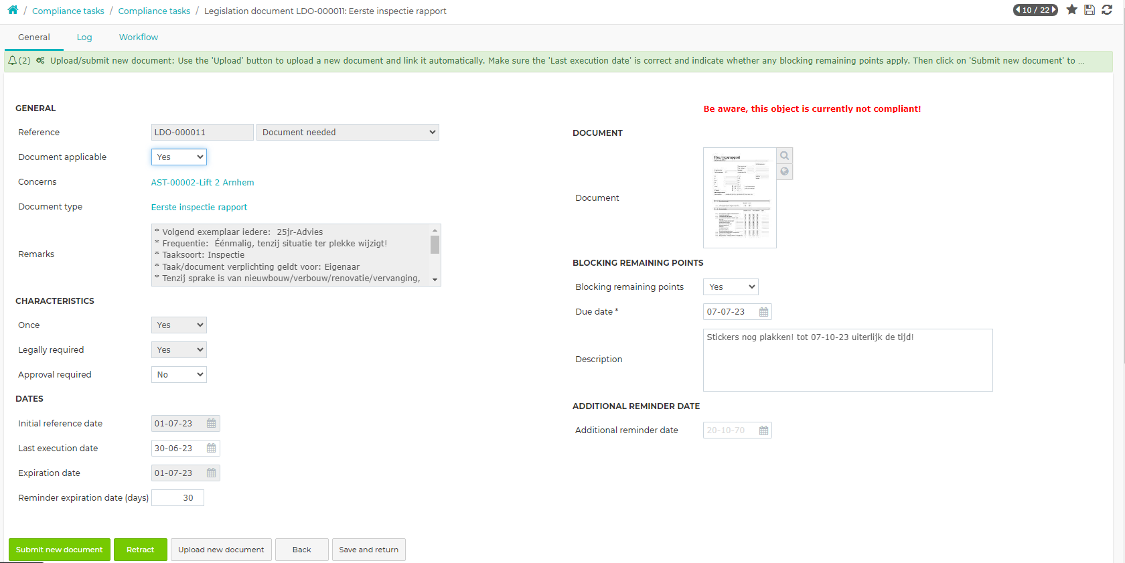Click Remarks scrollbar down arrow

[x=435, y=280]
